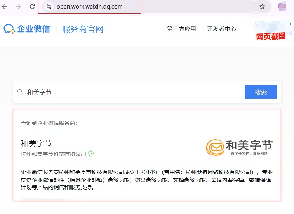This screenshot has width=294, height=214.
Task: Open the 和美字节 provider title
Action: [36, 143]
